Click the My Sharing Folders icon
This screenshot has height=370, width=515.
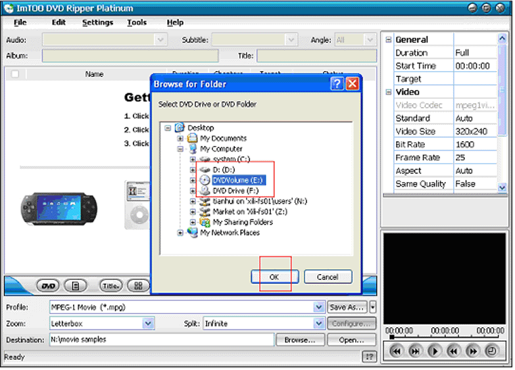click(x=205, y=223)
